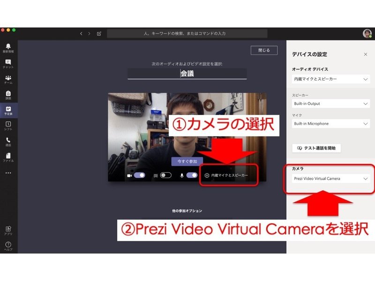Image resolution: width=375 pixels, height=281 pixels.
Task: Turn off the camera toggle
Action: [139, 175]
